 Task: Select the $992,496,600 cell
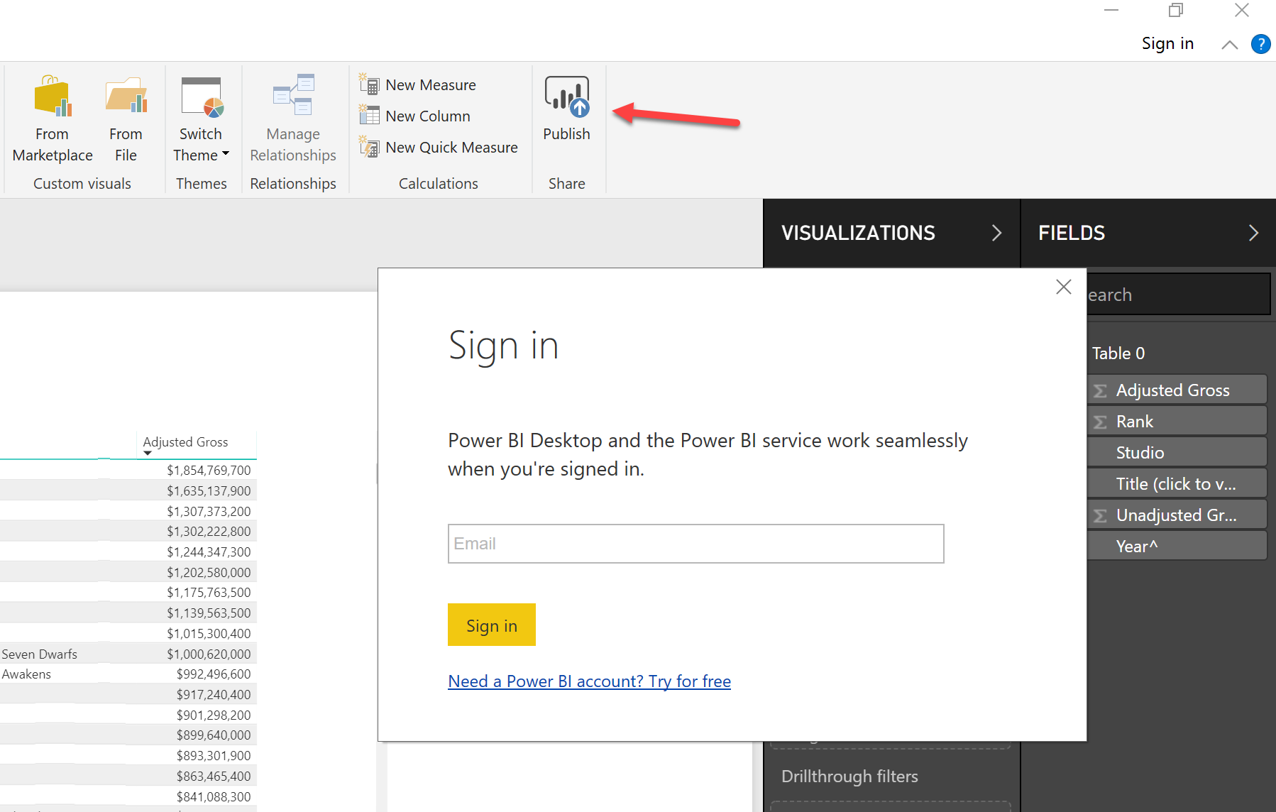[x=214, y=674]
